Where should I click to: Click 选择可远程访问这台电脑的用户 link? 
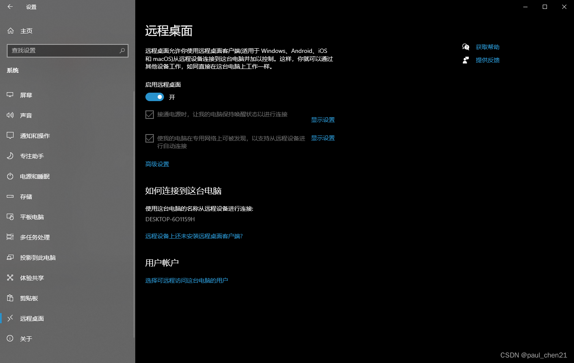[x=187, y=280]
